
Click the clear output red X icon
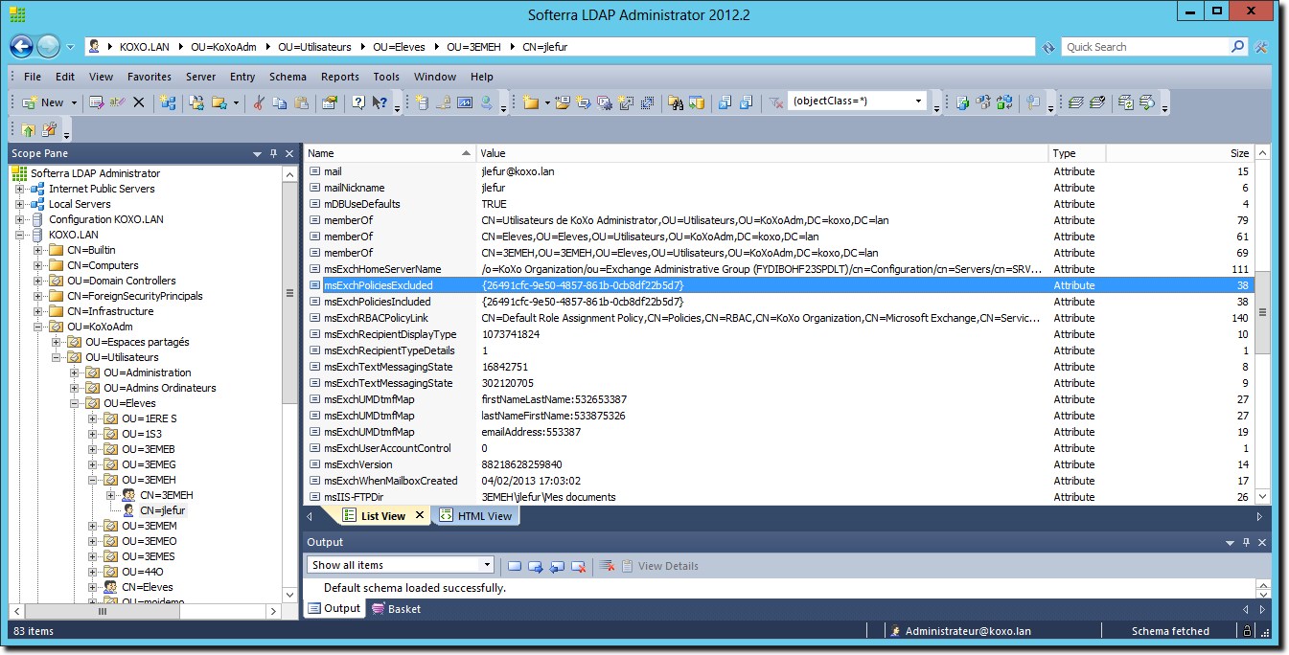coord(607,566)
